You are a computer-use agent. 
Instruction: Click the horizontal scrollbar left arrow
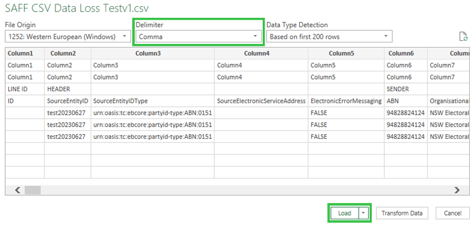pyautogui.click(x=18, y=190)
